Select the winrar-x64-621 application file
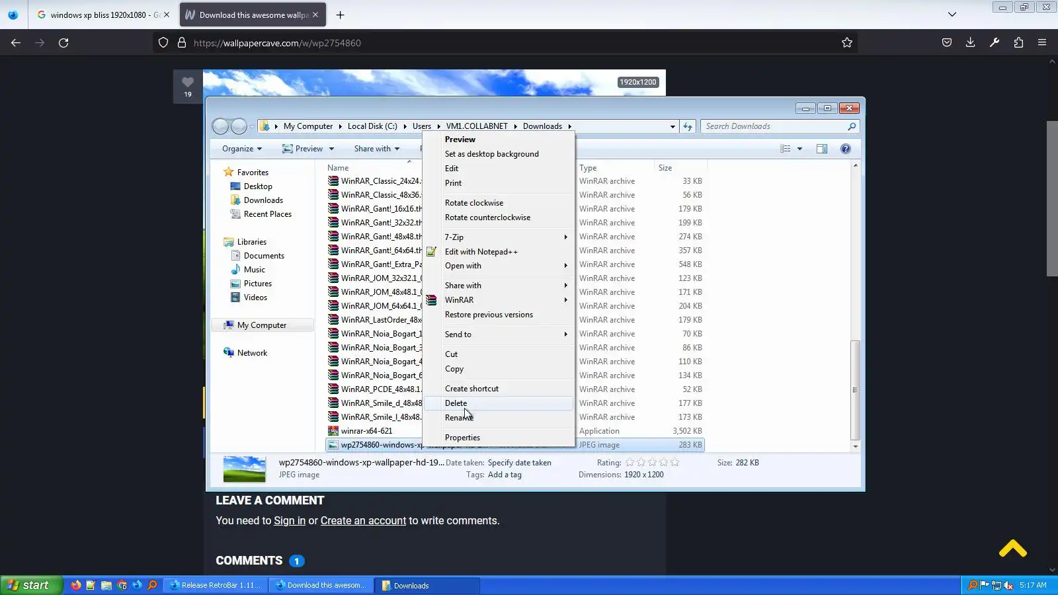The height and width of the screenshot is (595, 1058). pyautogui.click(x=366, y=431)
